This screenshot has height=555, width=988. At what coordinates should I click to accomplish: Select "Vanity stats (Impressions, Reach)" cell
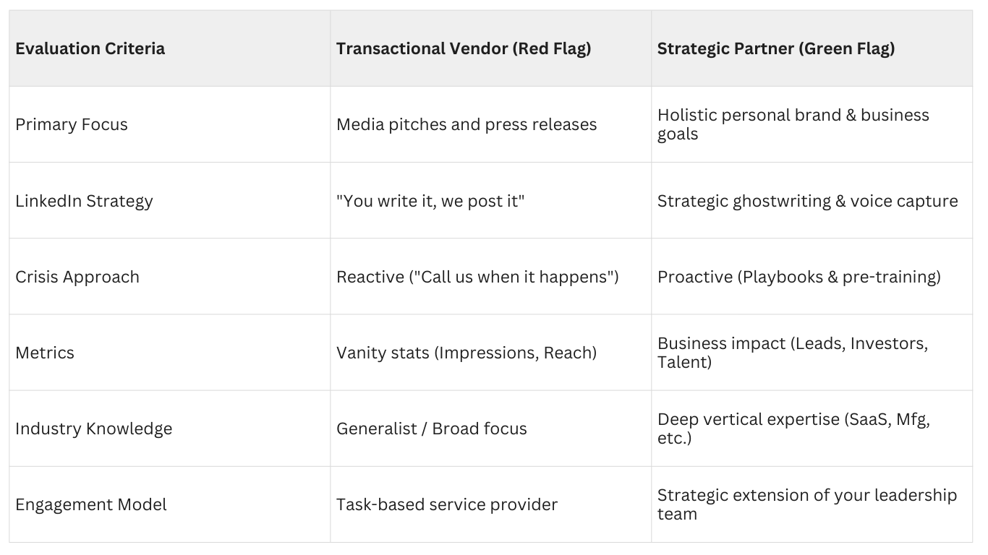tap(467, 353)
